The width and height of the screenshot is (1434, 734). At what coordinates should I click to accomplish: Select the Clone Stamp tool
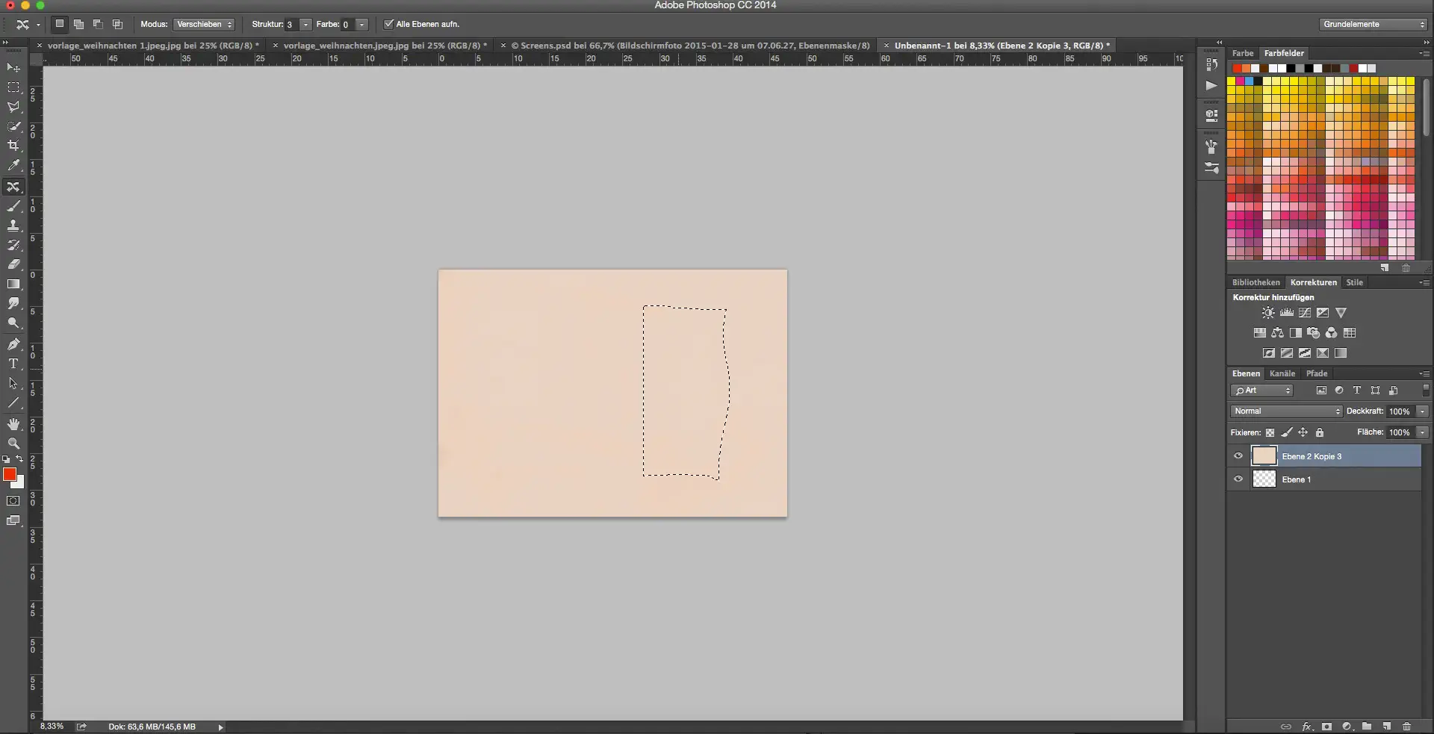[14, 226]
